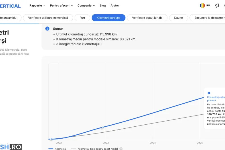Open the Rapoarte dropdown menu

point(37,5)
